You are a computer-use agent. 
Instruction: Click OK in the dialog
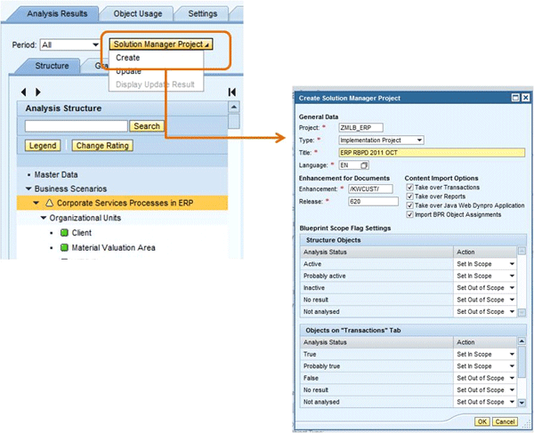(481, 421)
